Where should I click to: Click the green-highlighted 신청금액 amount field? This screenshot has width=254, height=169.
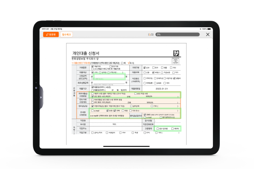tap(109, 76)
